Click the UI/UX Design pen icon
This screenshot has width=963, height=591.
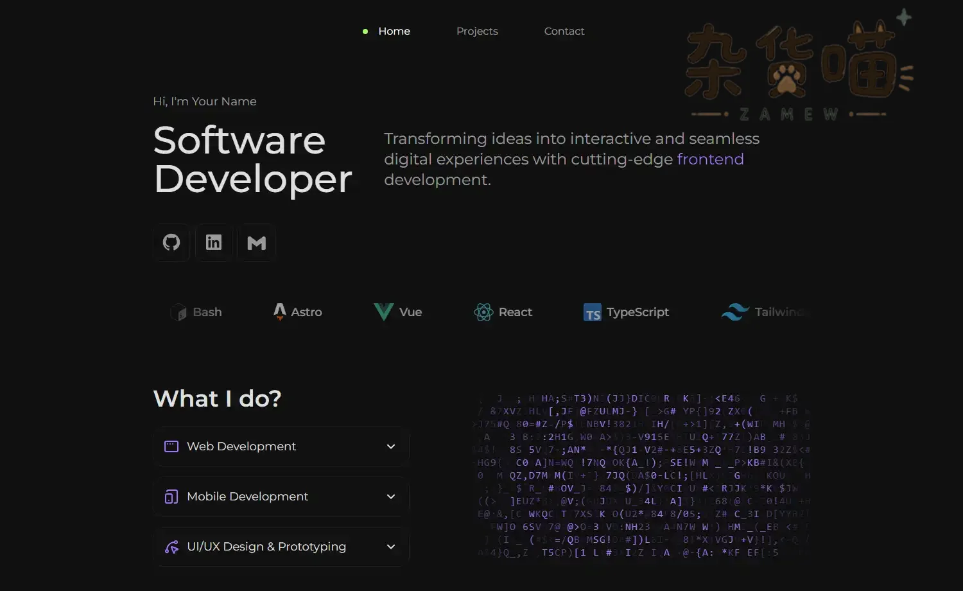pyautogui.click(x=171, y=547)
